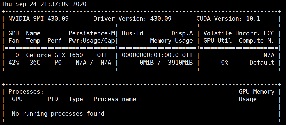Click the No running processes found message
The height and width of the screenshot is (125, 286).
pos(58,114)
